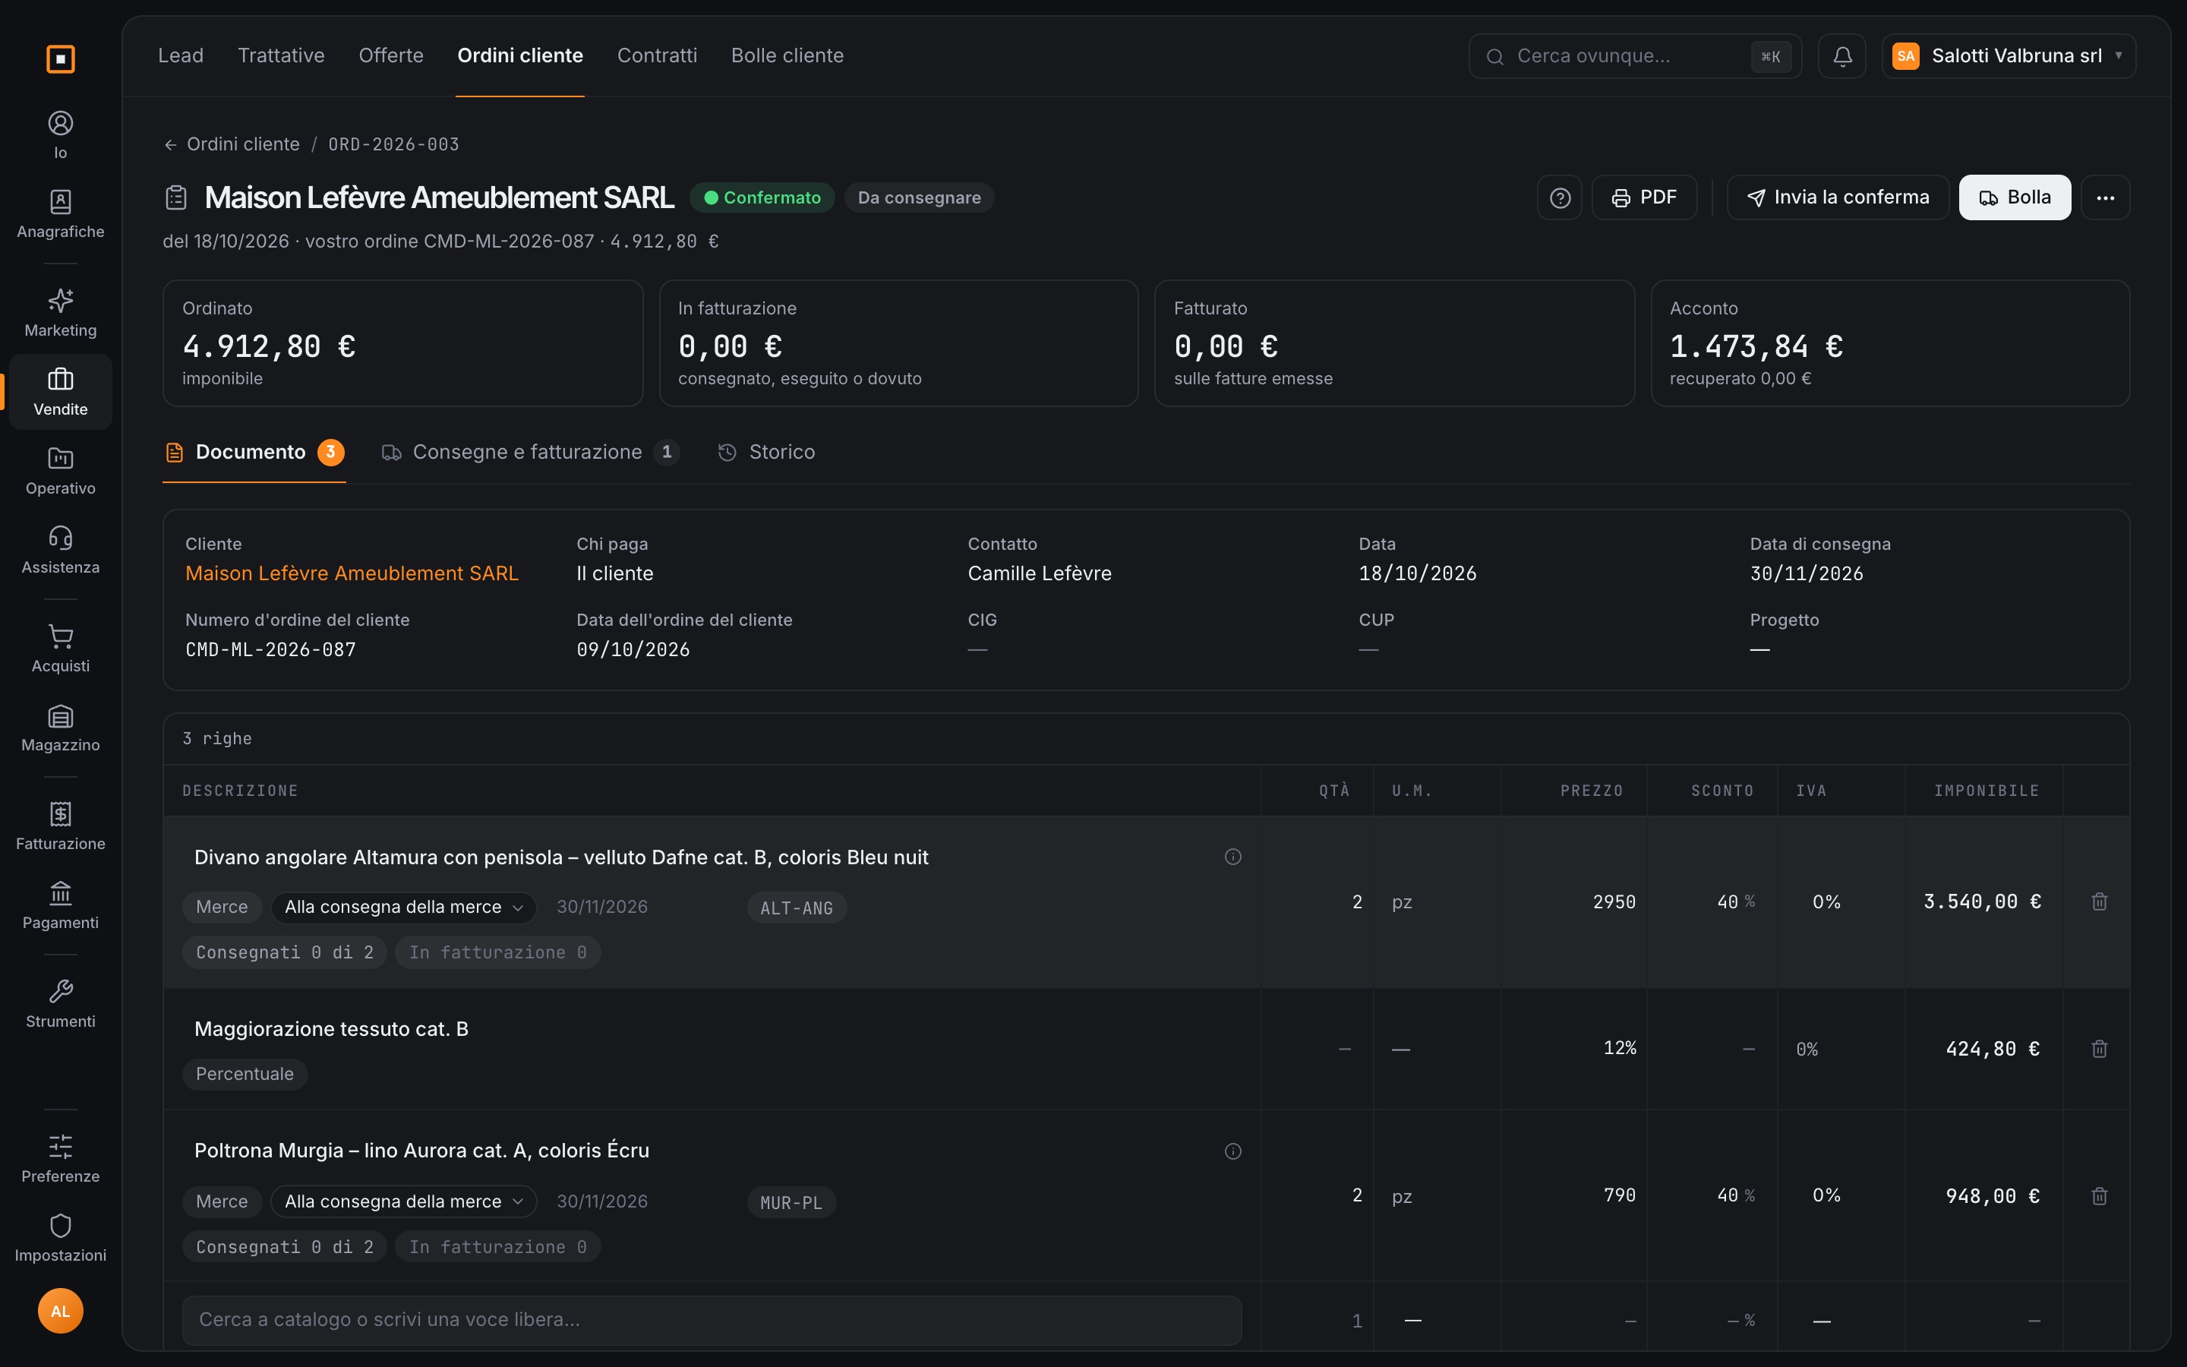Click the catalog search field for new row
The height and width of the screenshot is (1367, 2187).
click(712, 1320)
